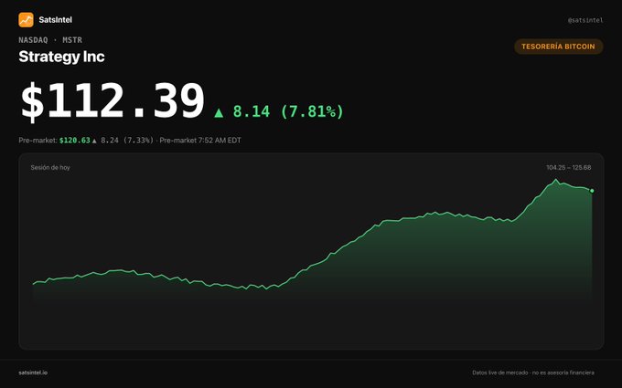Click the SatsIntel orange chart logo icon
622x388 pixels.
click(x=26, y=20)
